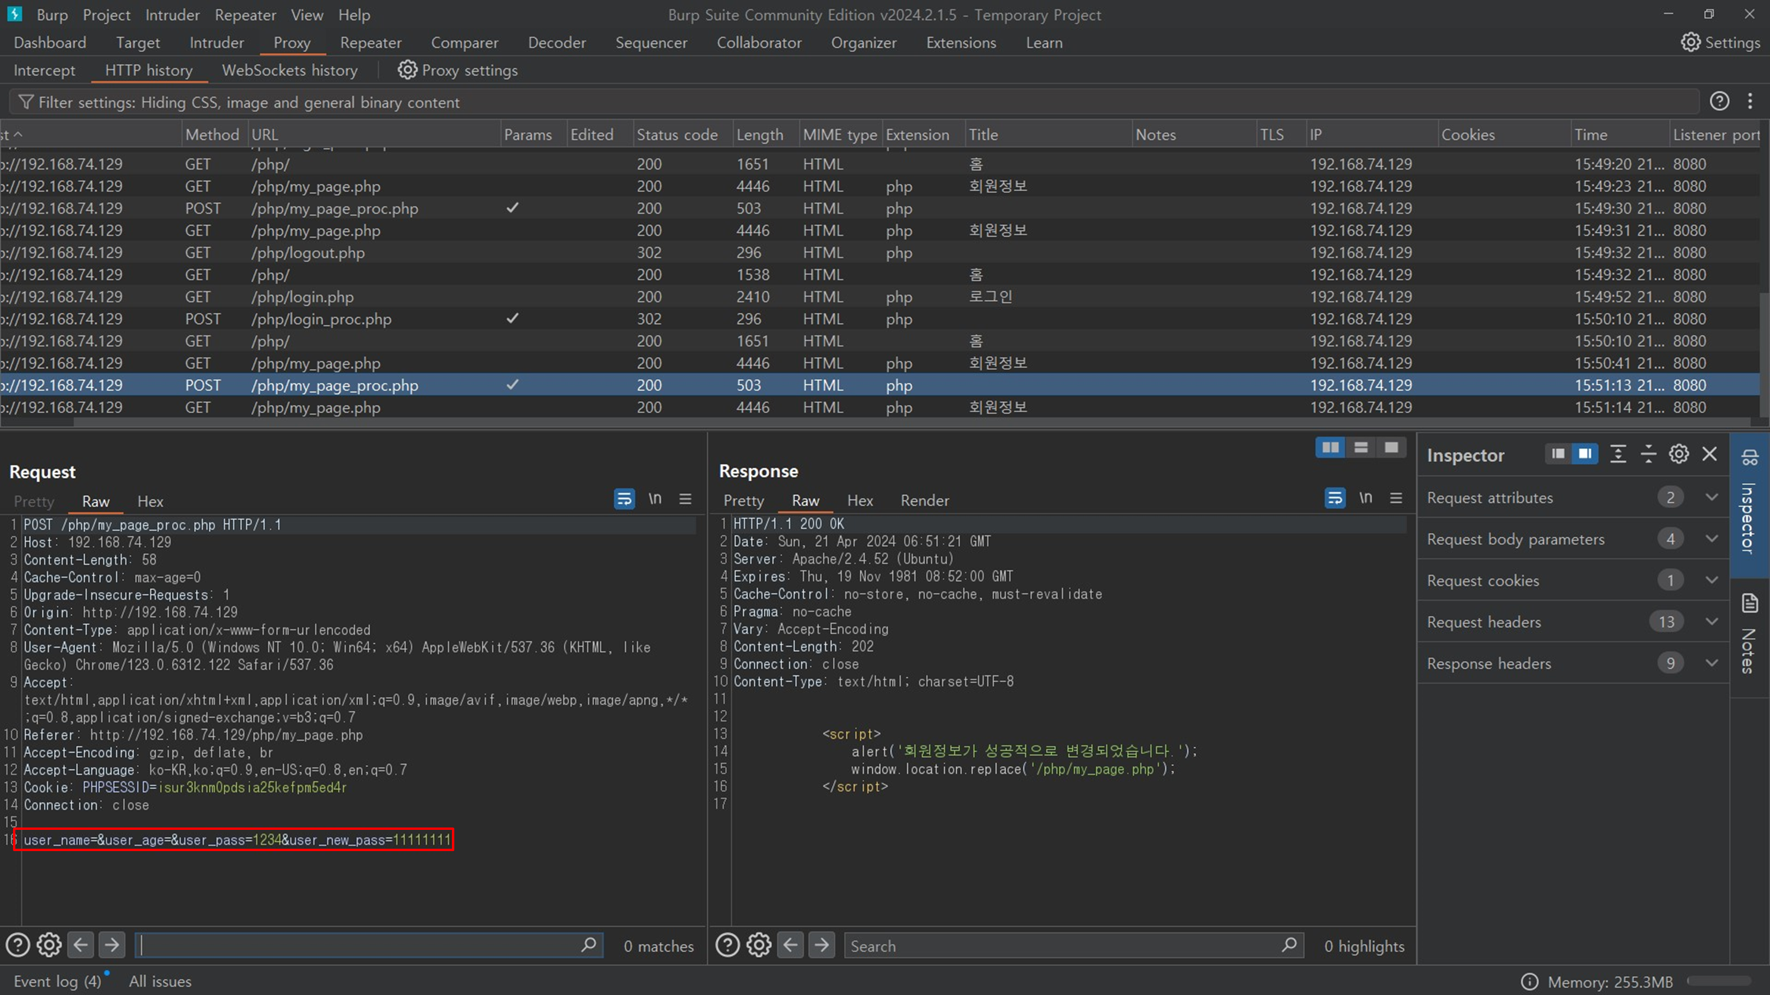This screenshot has width=1770, height=995.
Task: Open the Burp menu
Action: pos(53,14)
